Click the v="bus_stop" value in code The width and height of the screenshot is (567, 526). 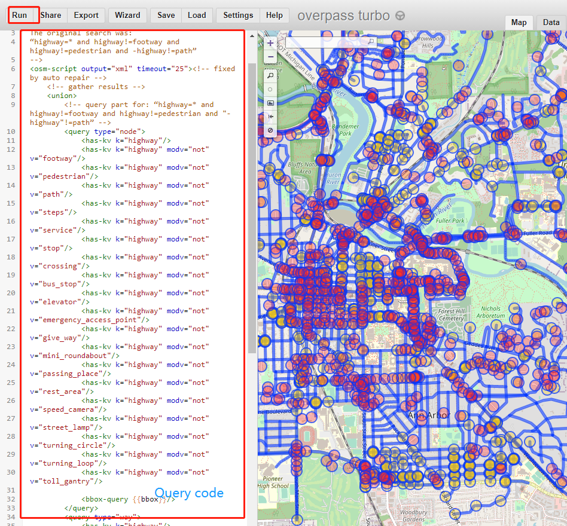(x=57, y=284)
